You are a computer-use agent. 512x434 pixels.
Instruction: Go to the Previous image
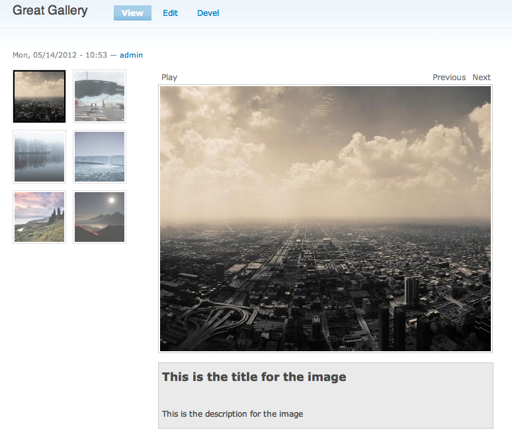point(449,77)
